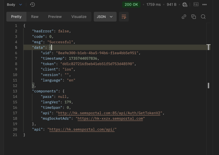Open the hk.semsportal.com/api/ link
Viewport: 219px width, 155px height.
(82, 129)
